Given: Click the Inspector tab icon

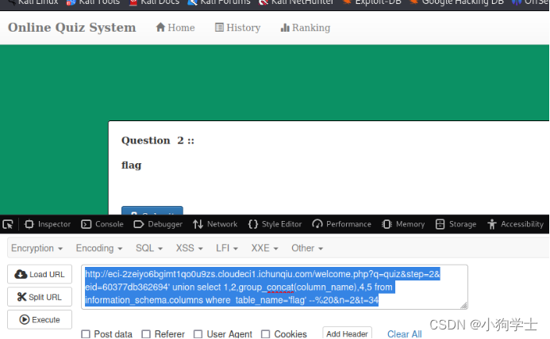Looking at the screenshot, I should pos(29,224).
